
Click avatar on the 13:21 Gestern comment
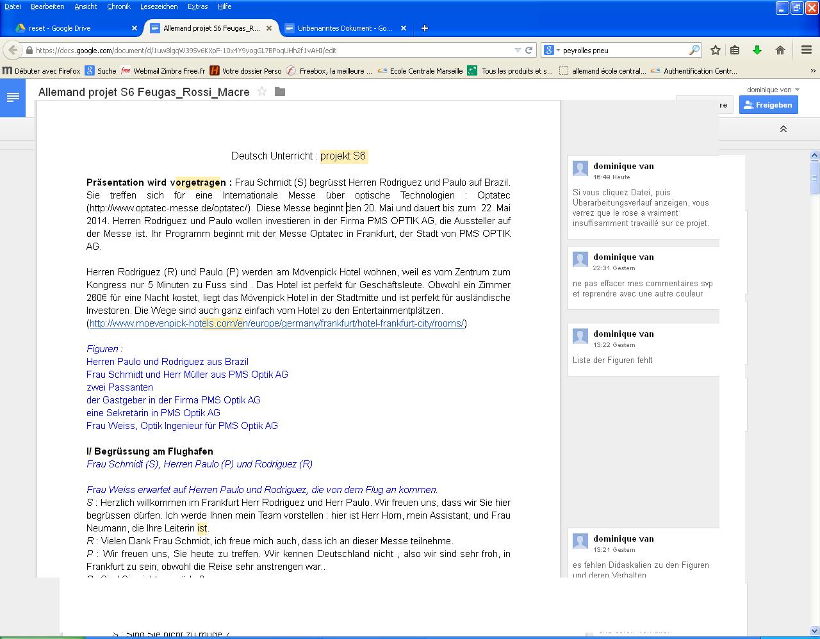click(580, 541)
